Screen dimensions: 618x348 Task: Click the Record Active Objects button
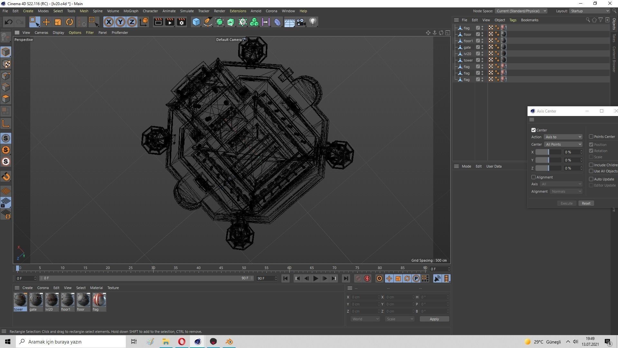coord(358,278)
